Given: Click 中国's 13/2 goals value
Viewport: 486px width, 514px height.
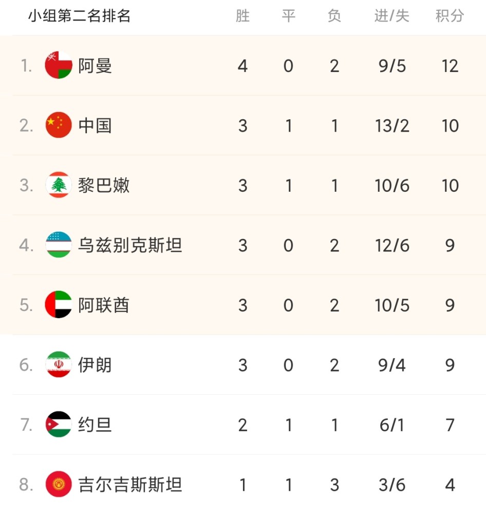Looking at the screenshot, I should (x=392, y=125).
